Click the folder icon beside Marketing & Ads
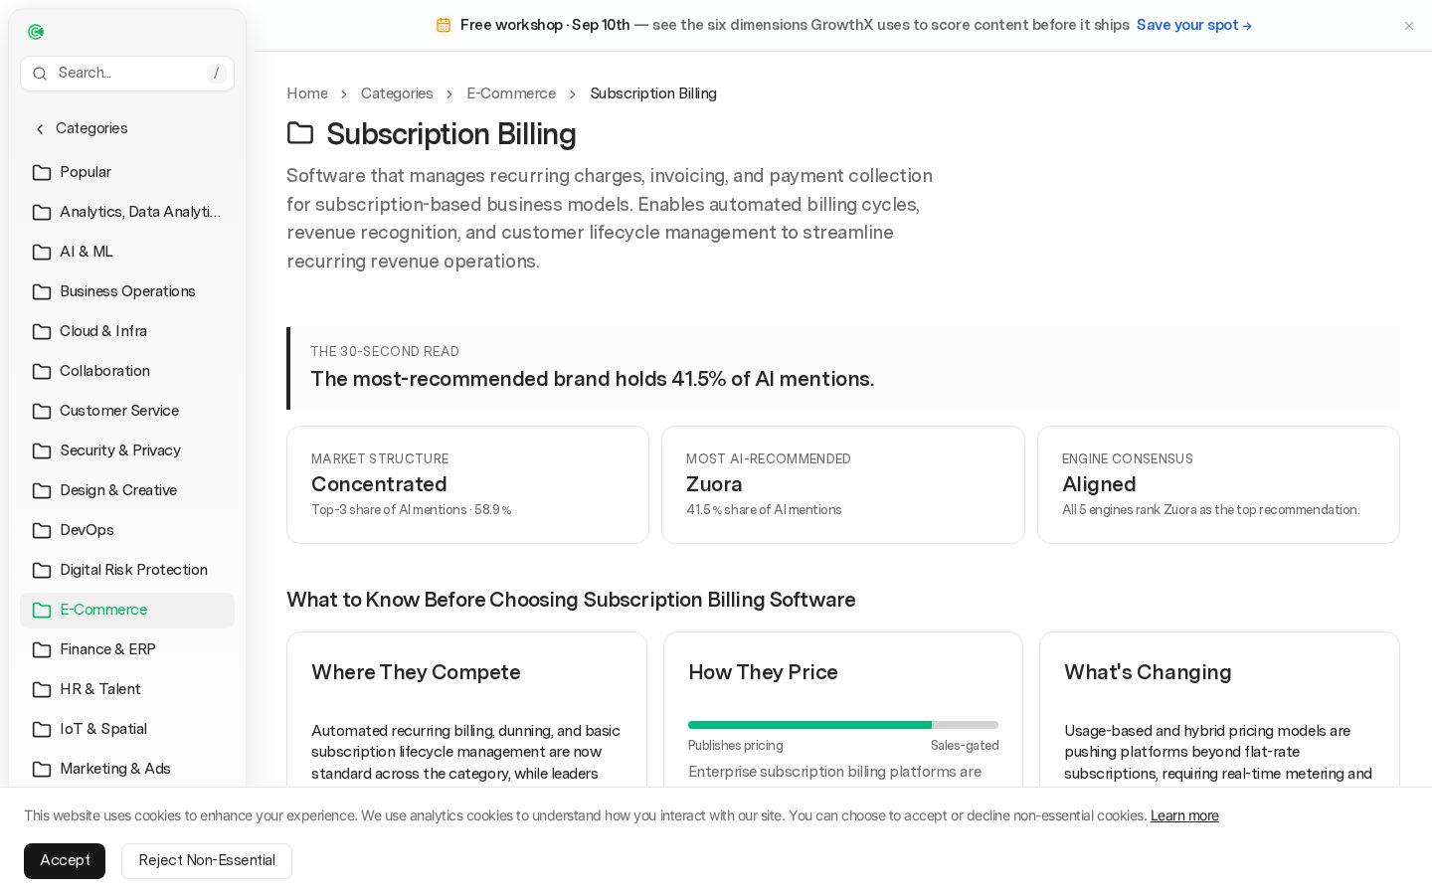 42,770
